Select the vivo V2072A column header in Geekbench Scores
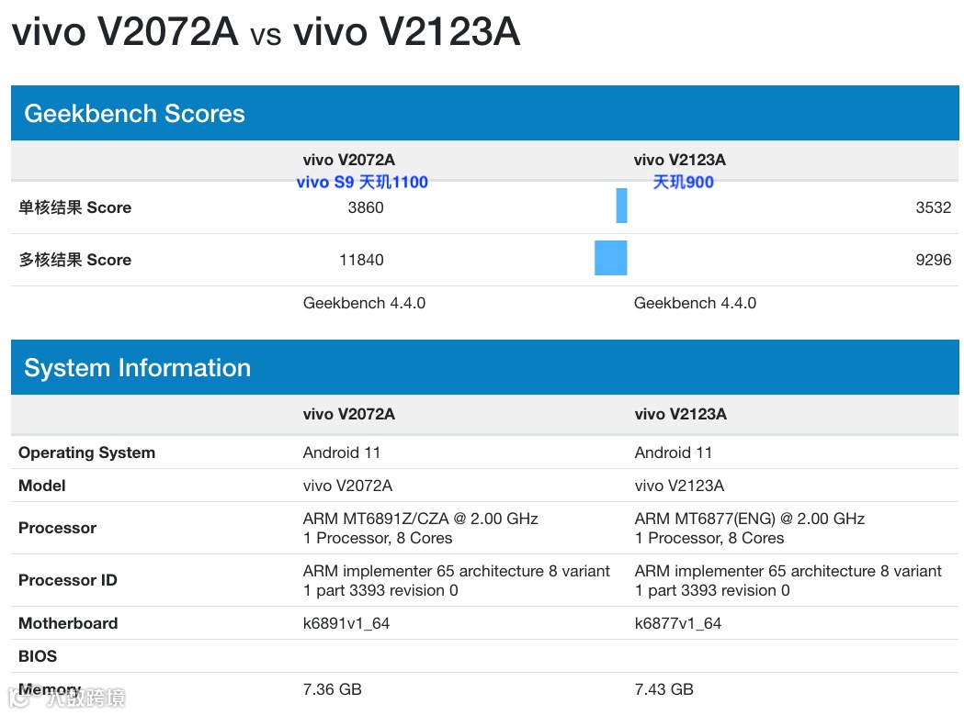 pyautogui.click(x=348, y=160)
